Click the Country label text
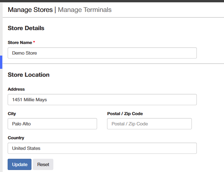Screen dimensions: 224x172 pyautogui.click(x=16, y=138)
